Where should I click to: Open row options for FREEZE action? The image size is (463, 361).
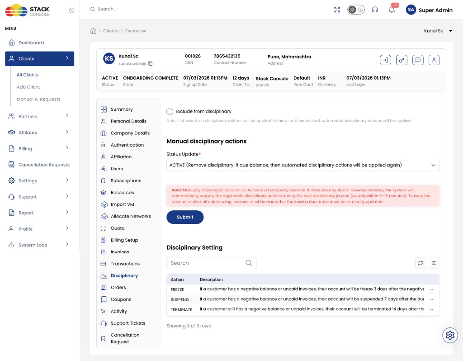pos(431,290)
